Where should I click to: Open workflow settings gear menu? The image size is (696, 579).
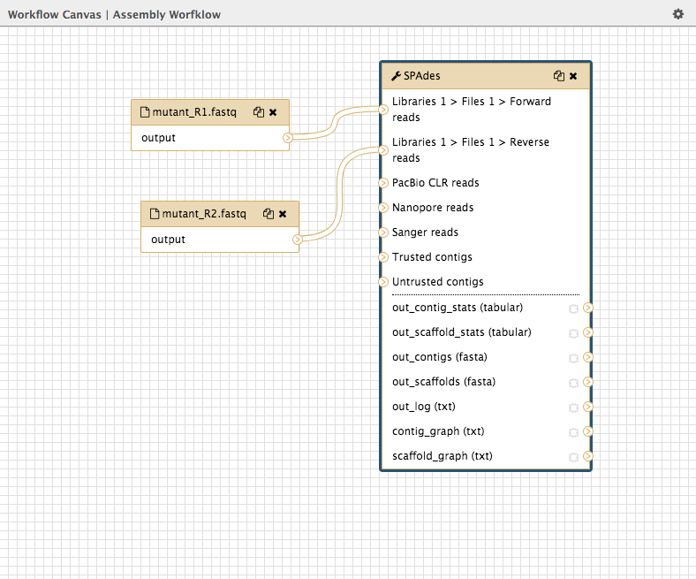click(677, 14)
